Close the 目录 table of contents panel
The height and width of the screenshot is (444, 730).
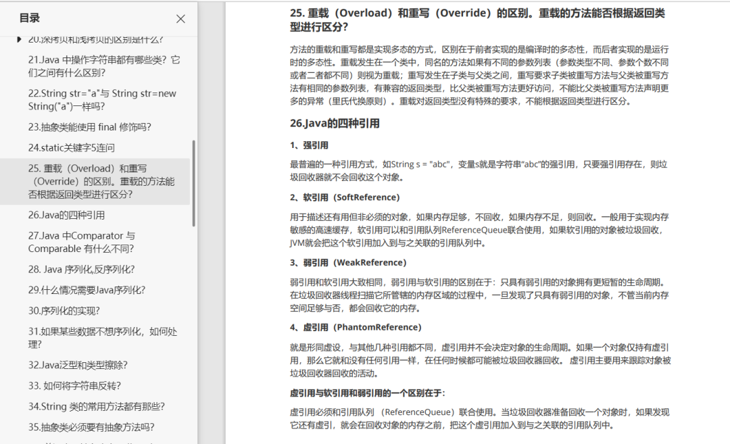[x=180, y=19]
